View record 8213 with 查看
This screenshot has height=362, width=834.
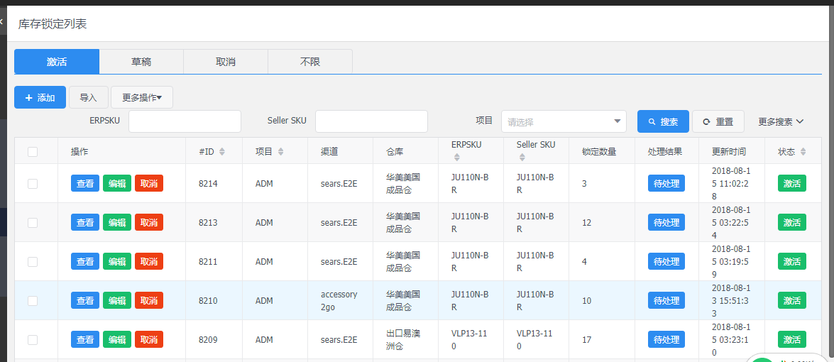tap(85, 222)
